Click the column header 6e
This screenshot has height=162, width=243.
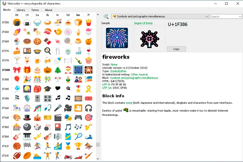pos(78,15)
